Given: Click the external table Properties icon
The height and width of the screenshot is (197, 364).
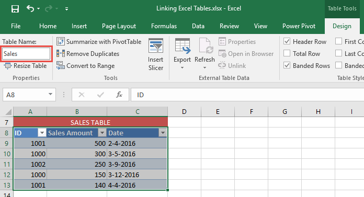Looking at the screenshot, I should (222, 41).
